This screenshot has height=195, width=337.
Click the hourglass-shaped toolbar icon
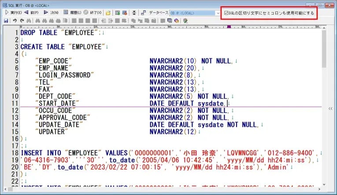pos(134,13)
